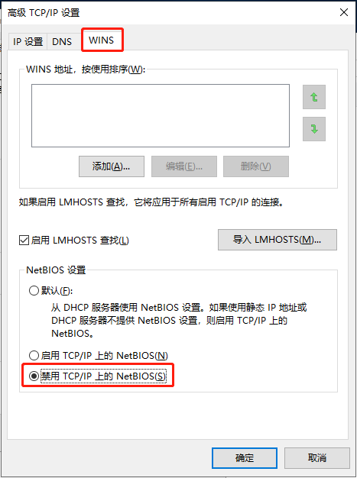The width and height of the screenshot is (357, 478).
Task: Select the 默认 NetBIOS radio option
Action: [34, 290]
